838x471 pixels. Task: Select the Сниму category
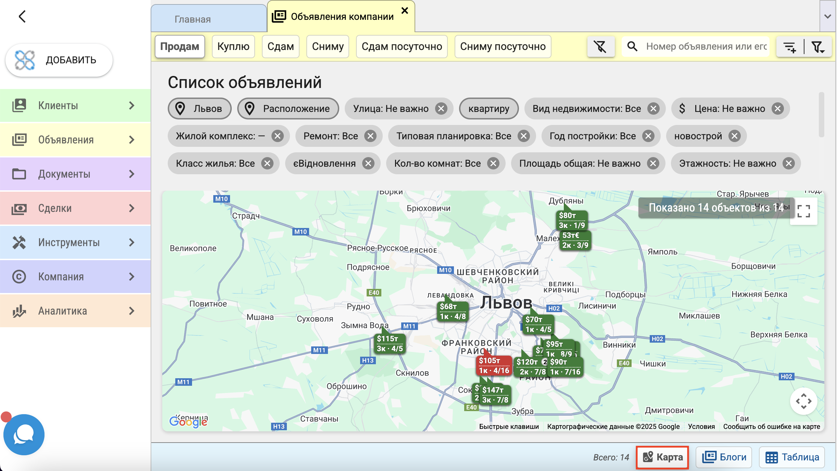(328, 47)
